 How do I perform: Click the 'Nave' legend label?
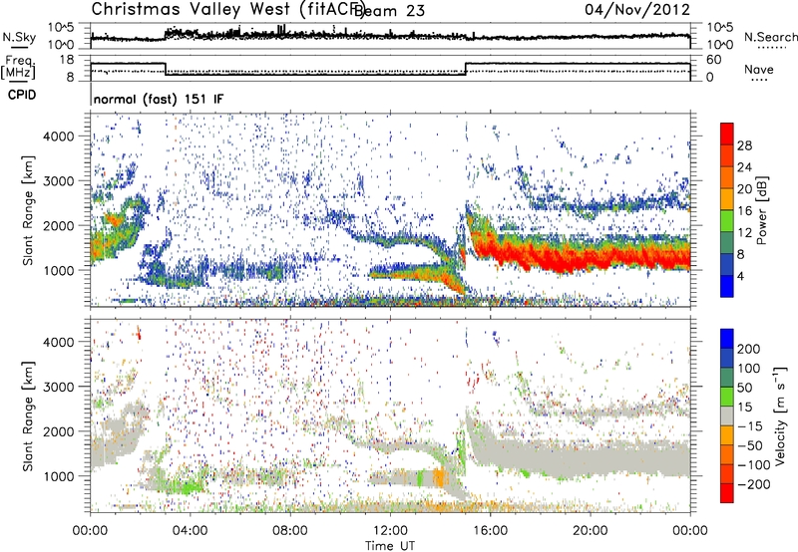(758, 69)
